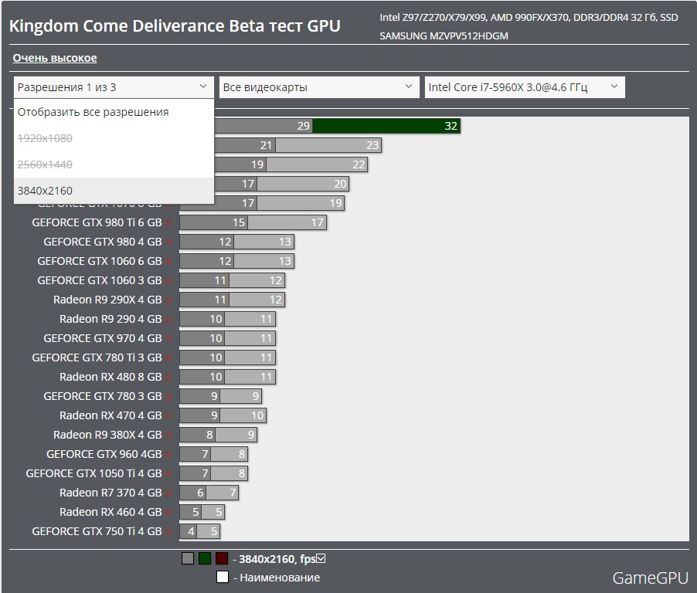Open the Очень высокое quality link
This screenshot has width=697, height=593.
(x=55, y=58)
